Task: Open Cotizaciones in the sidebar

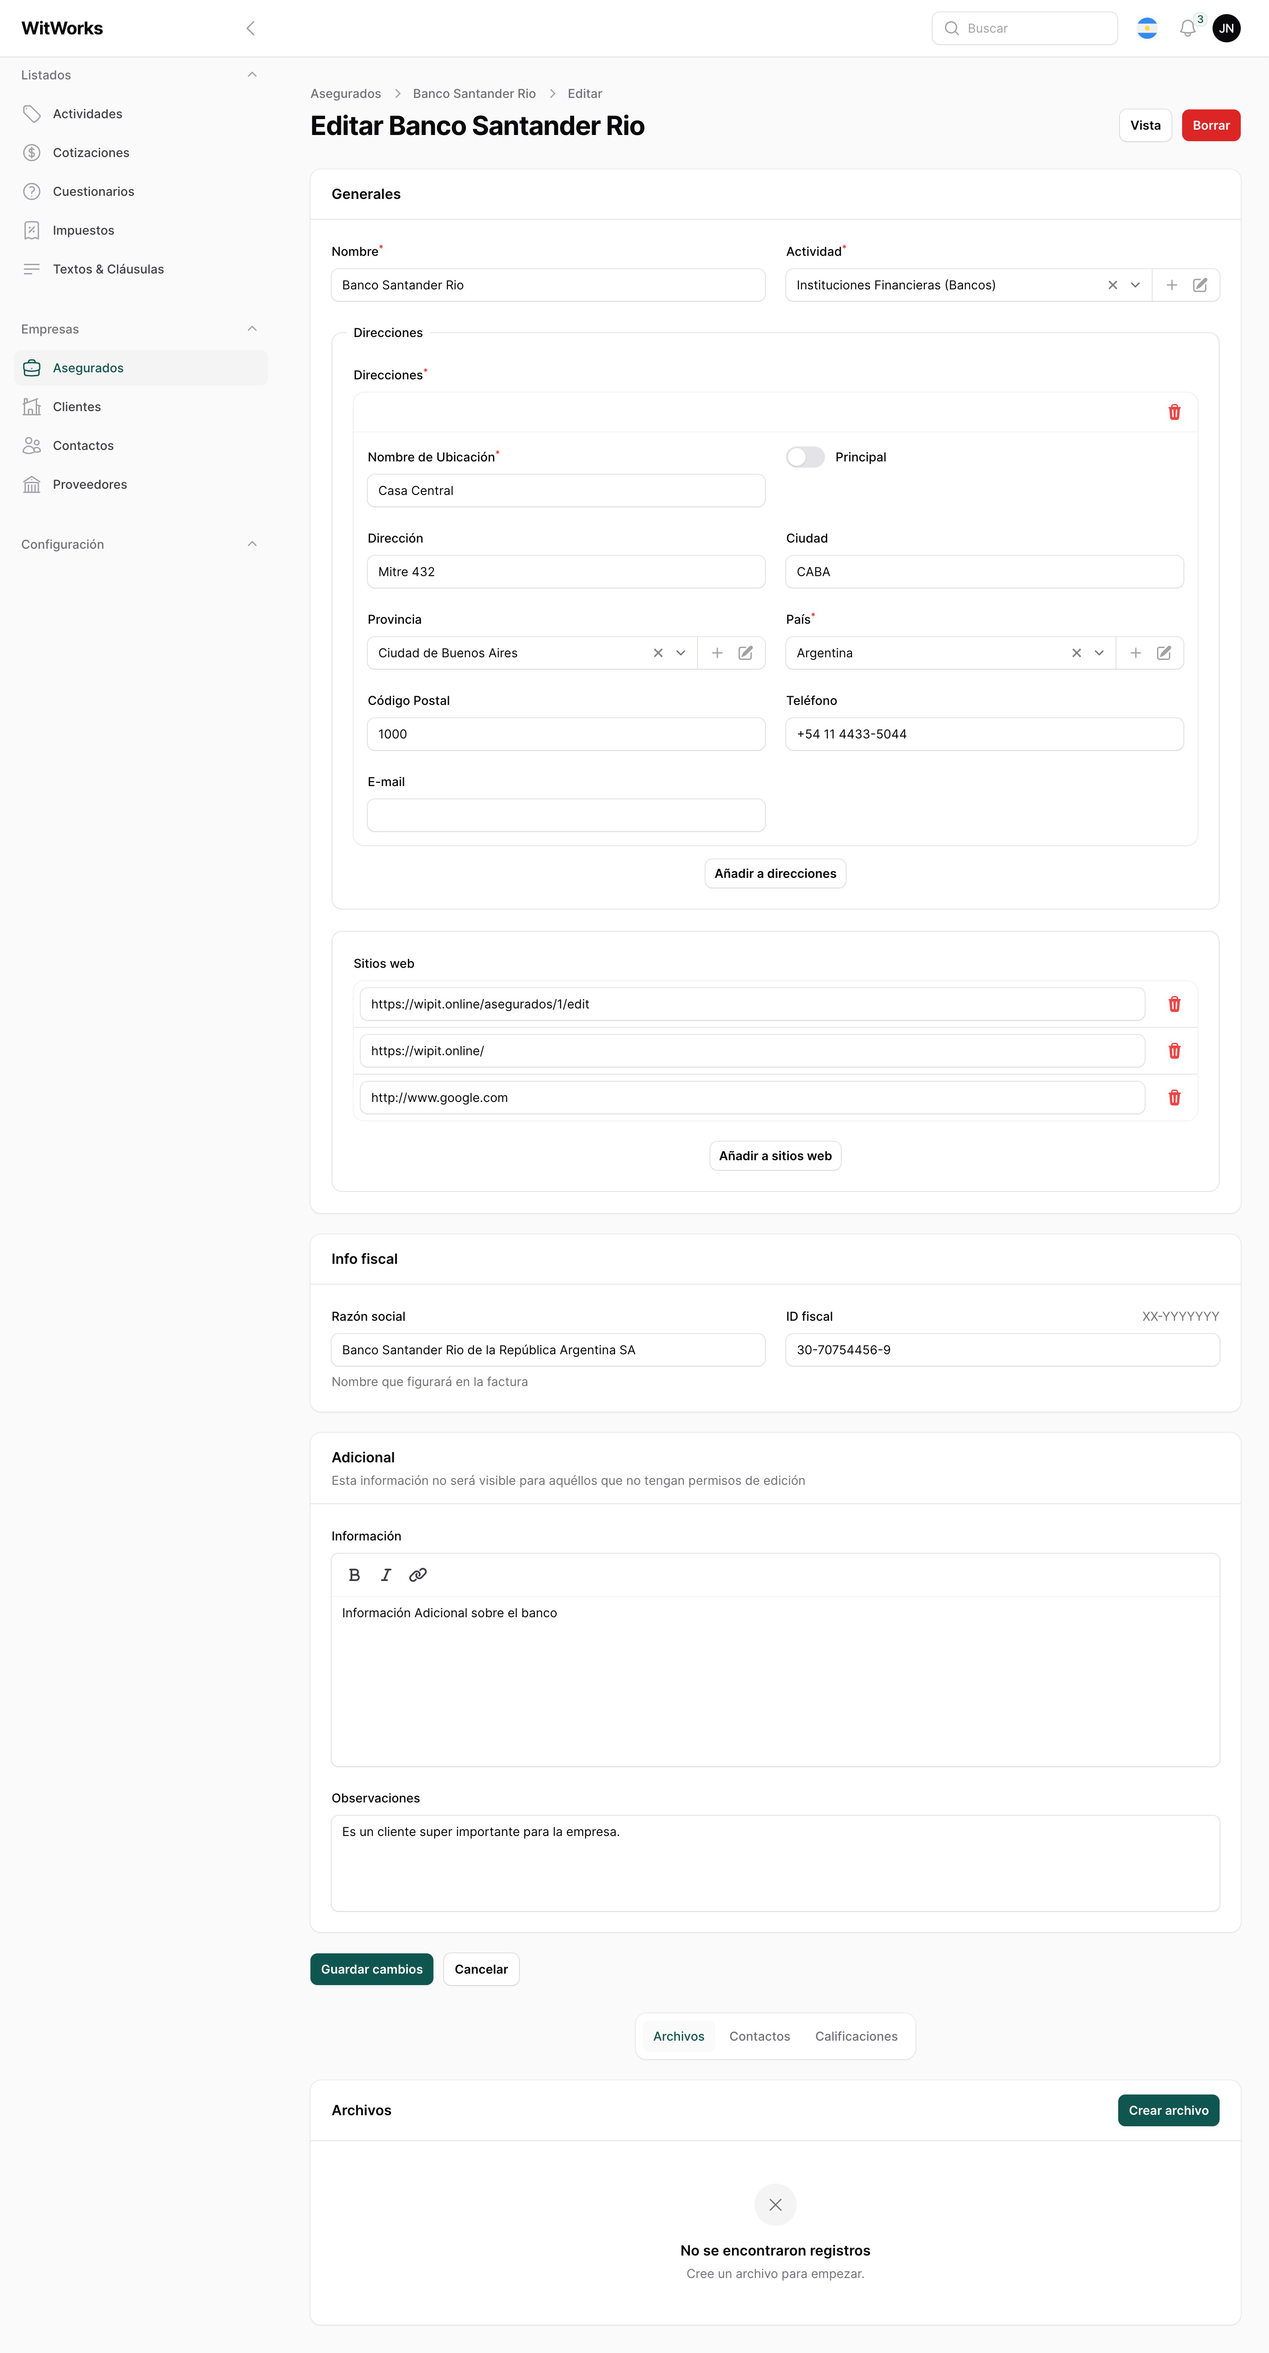Action: [x=142, y=153]
